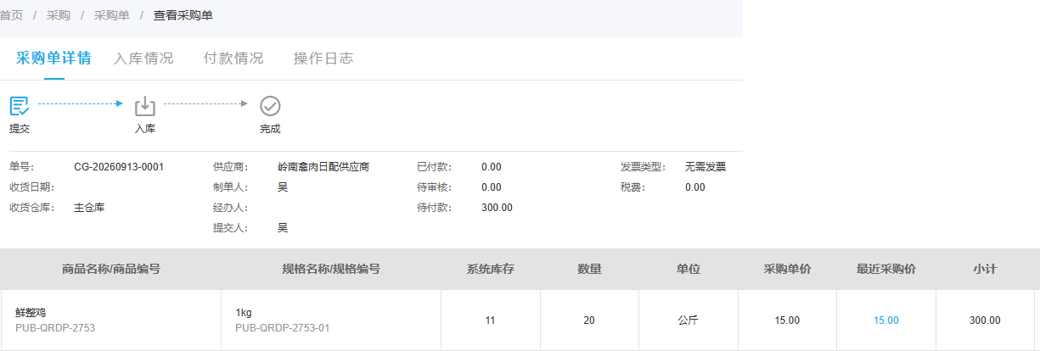Click quantity value 20

point(589,320)
